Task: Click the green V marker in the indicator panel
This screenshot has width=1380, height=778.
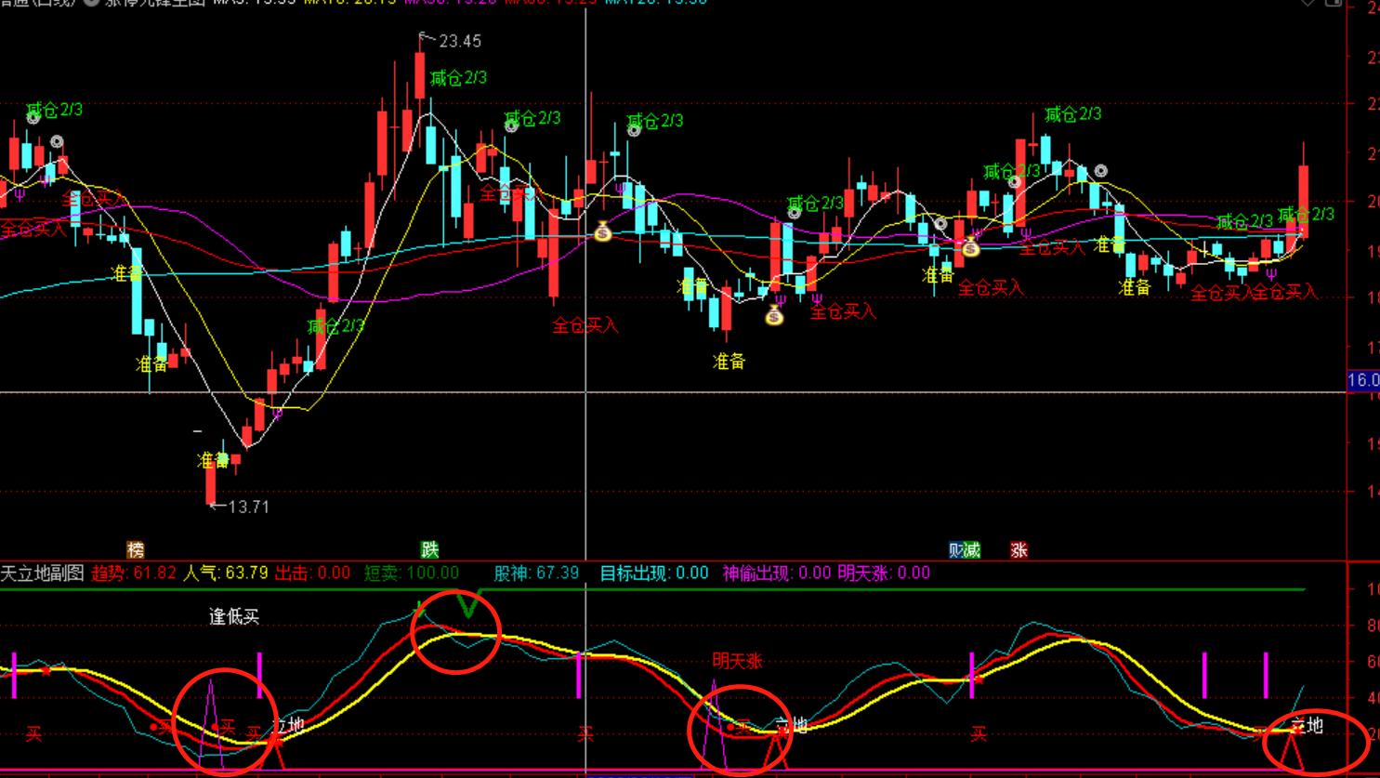Action: (469, 604)
